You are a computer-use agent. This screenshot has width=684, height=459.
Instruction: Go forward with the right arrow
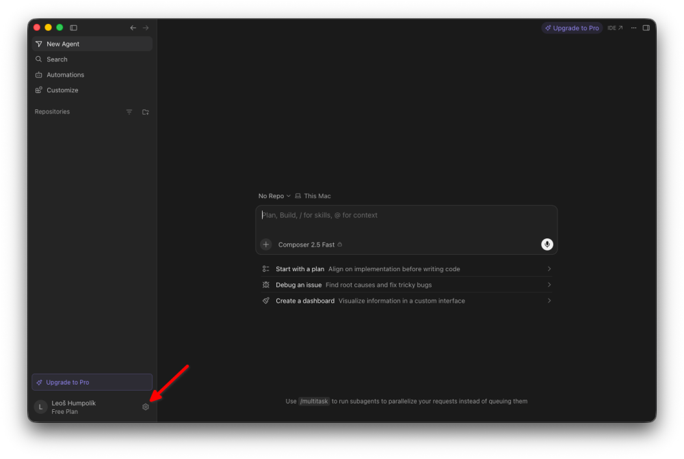pyautogui.click(x=146, y=28)
